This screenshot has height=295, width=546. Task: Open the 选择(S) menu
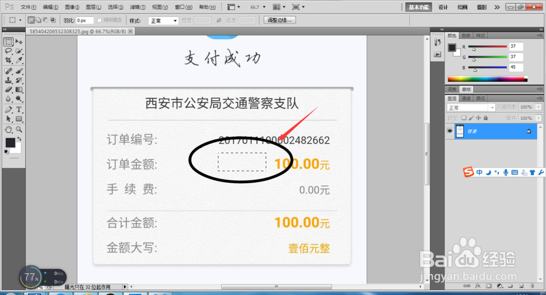click(x=116, y=7)
